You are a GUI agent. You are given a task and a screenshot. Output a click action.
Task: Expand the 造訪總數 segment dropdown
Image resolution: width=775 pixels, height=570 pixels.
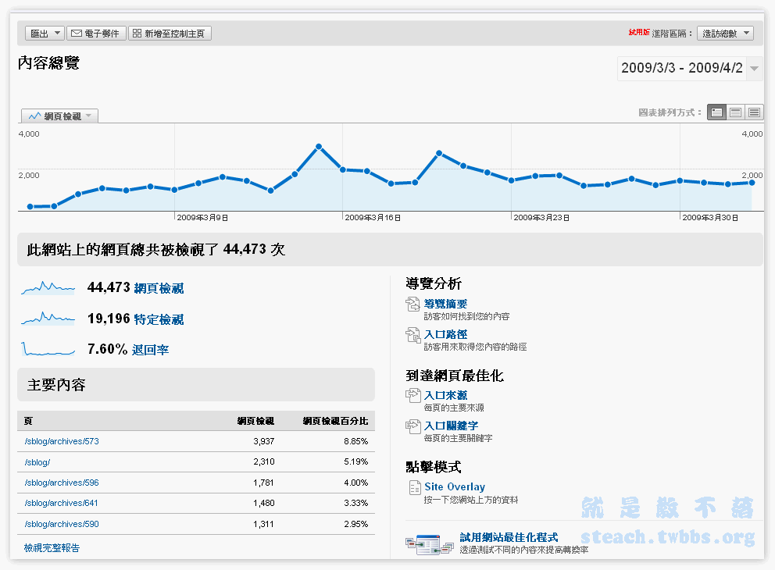(x=725, y=33)
